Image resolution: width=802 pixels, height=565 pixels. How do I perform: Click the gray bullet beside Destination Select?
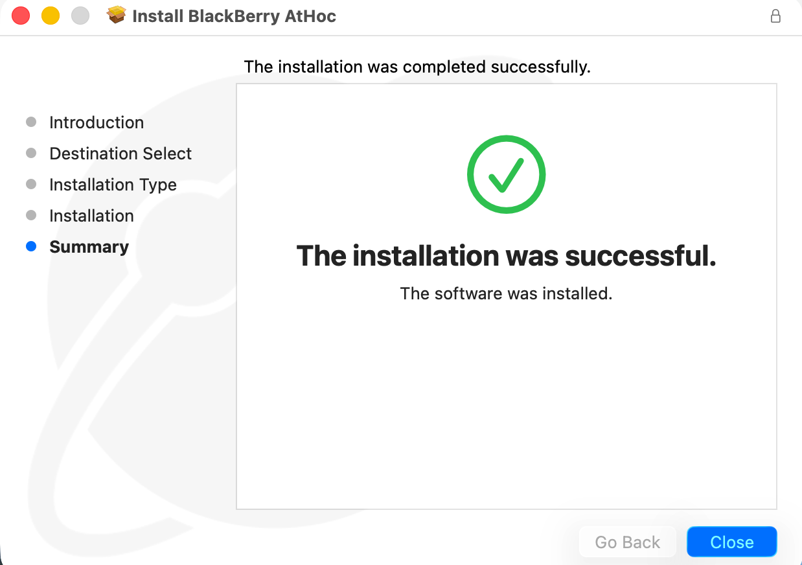(x=31, y=153)
